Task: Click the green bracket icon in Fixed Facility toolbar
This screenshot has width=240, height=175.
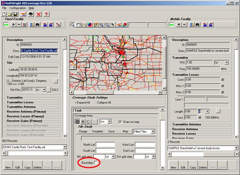Action: [6, 25]
